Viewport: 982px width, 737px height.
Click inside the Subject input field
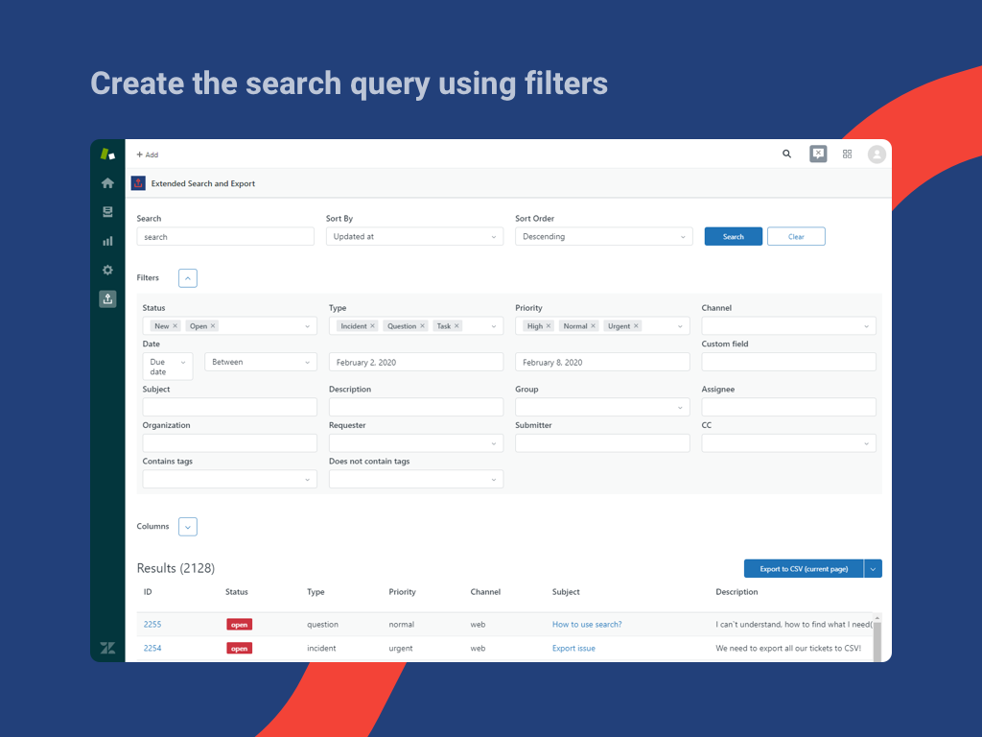[x=229, y=407]
